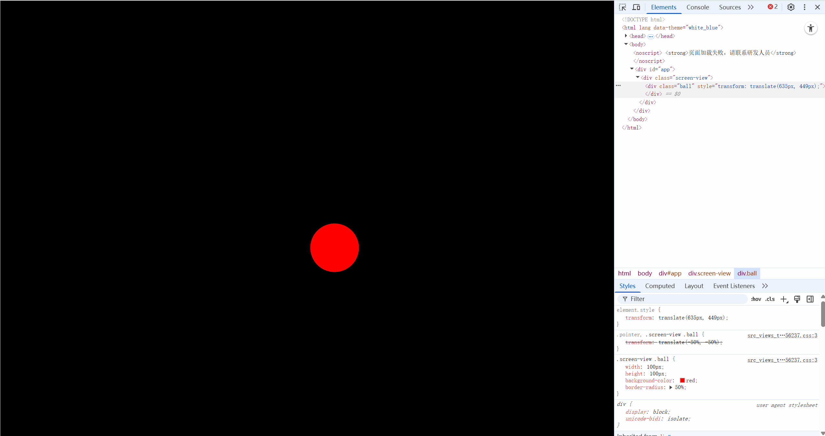The height and width of the screenshot is (436, 825).
Task: Toggle the device toolbar icon
Action: tap(636, 7)
